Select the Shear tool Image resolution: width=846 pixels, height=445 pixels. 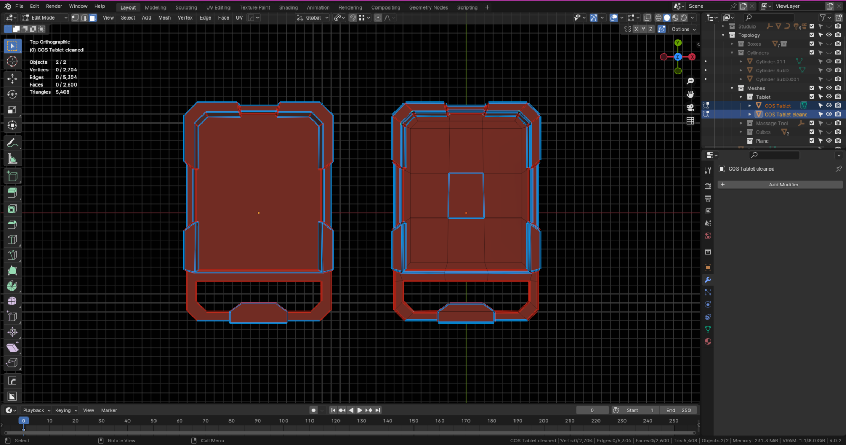click(x=13, y=347)
